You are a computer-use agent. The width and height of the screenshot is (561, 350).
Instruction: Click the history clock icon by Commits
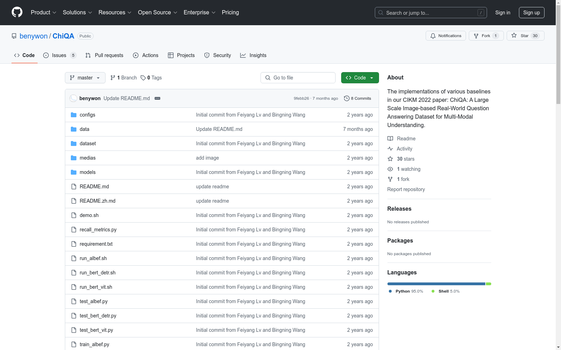click(x=347, y=98)
